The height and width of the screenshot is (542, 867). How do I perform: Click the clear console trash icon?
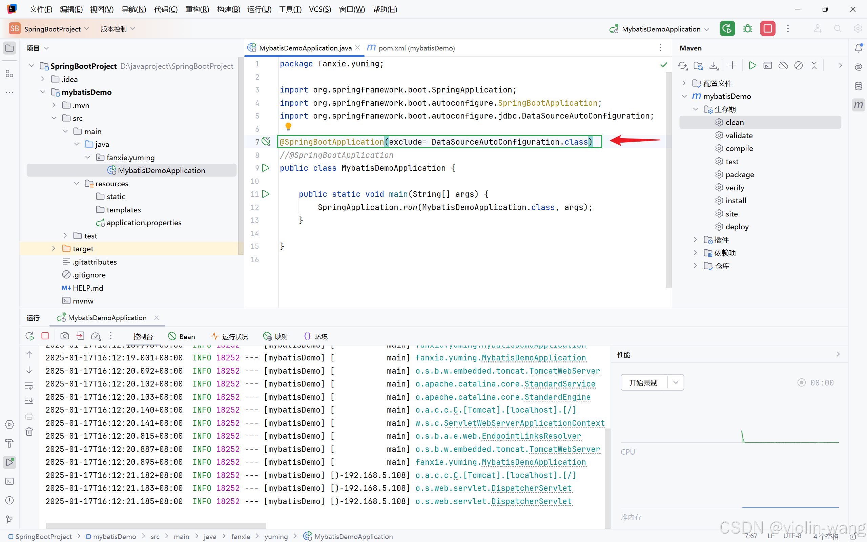29,432
